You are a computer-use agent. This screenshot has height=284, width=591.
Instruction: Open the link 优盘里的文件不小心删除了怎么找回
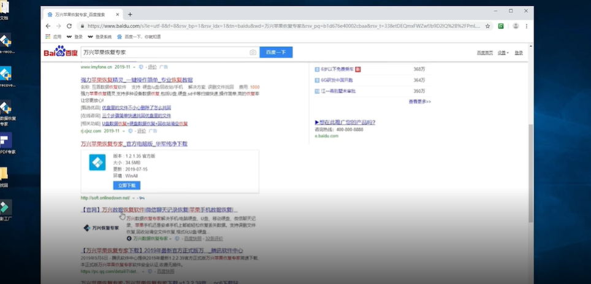point(137,107)
